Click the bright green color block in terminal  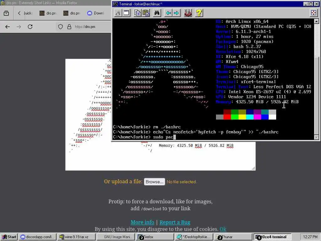tap(234, 117)
